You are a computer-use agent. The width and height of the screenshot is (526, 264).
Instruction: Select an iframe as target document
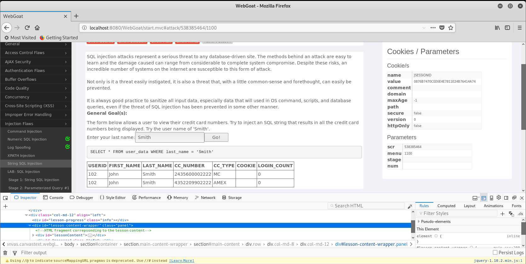click(475, 198)
